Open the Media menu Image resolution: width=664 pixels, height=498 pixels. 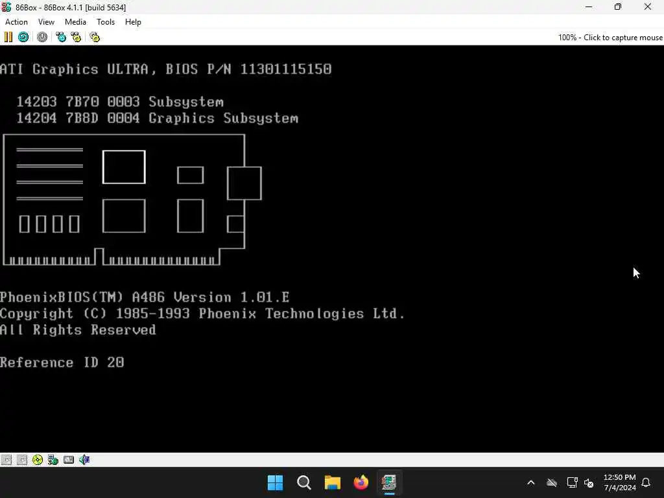coord(75,22)
